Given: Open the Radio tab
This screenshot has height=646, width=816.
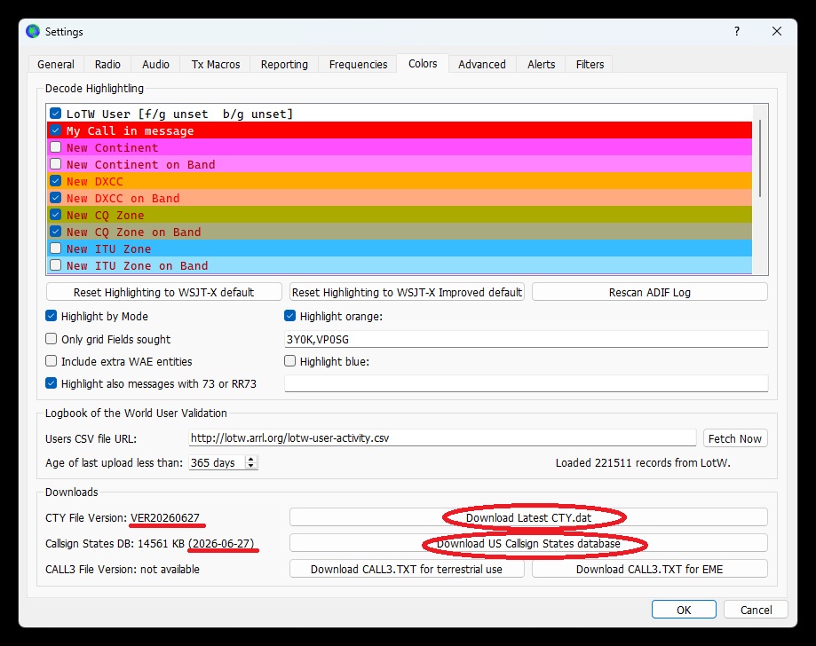Looking at the screenshot, I should (107, 64).
